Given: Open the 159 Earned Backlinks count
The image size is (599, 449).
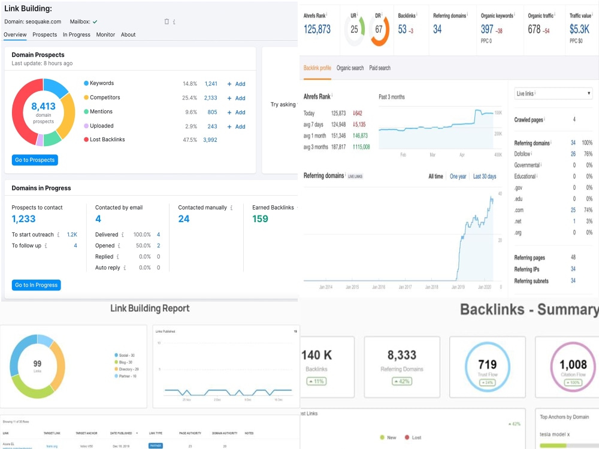Looking at the screenshot, I should click(x=260, y=219).
